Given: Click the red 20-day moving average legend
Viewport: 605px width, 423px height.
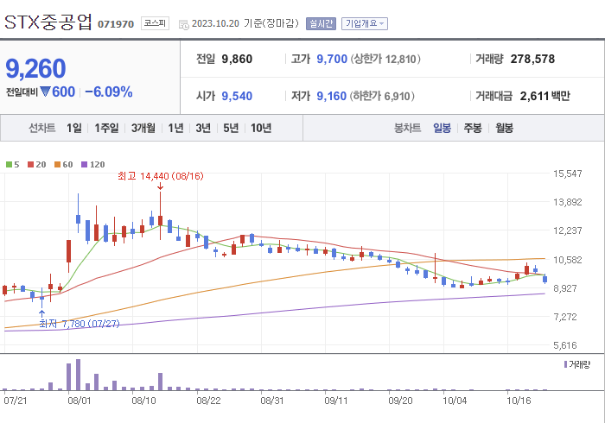Looking at the screenshot, I should [x=36, y=165].
